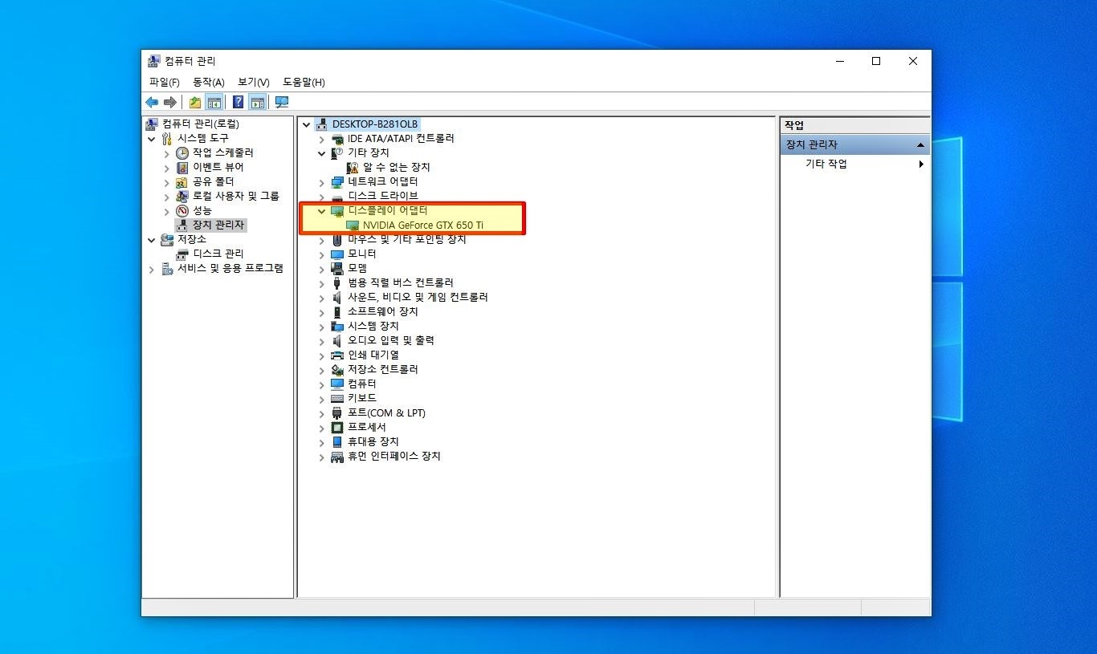Click the 모니터 category icon

click(x=337, y=254)
